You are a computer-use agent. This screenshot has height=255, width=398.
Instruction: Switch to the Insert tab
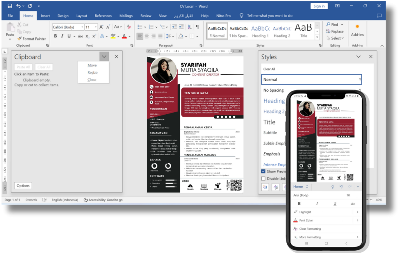point(45,16)
